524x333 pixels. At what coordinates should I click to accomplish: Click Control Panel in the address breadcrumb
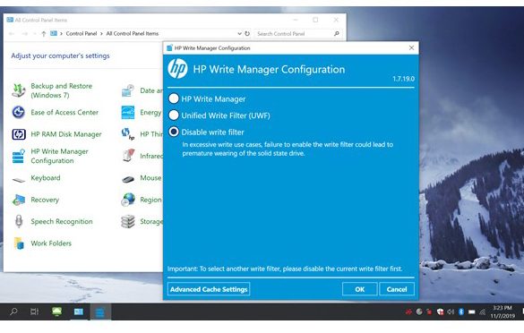pyautogui.click(x=82, y=33)
